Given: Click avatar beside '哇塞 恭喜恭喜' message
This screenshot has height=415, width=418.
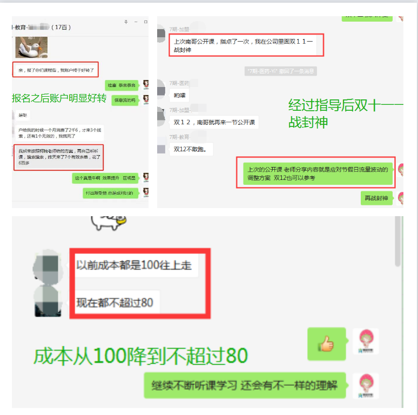Looking at the screenshot, I should (146, 84).
